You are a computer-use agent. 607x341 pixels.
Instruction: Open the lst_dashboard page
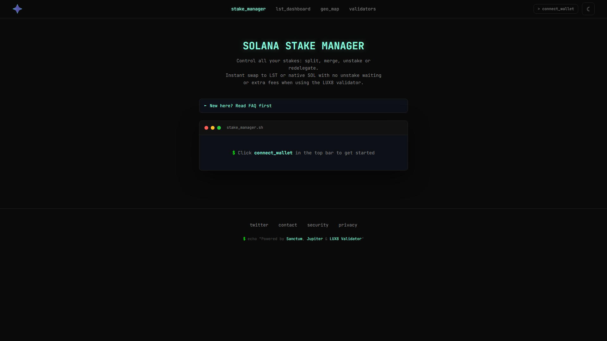coord(293,9)
